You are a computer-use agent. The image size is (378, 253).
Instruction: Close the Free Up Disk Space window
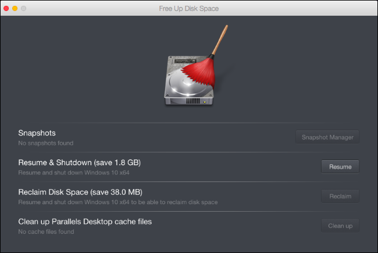7,9
